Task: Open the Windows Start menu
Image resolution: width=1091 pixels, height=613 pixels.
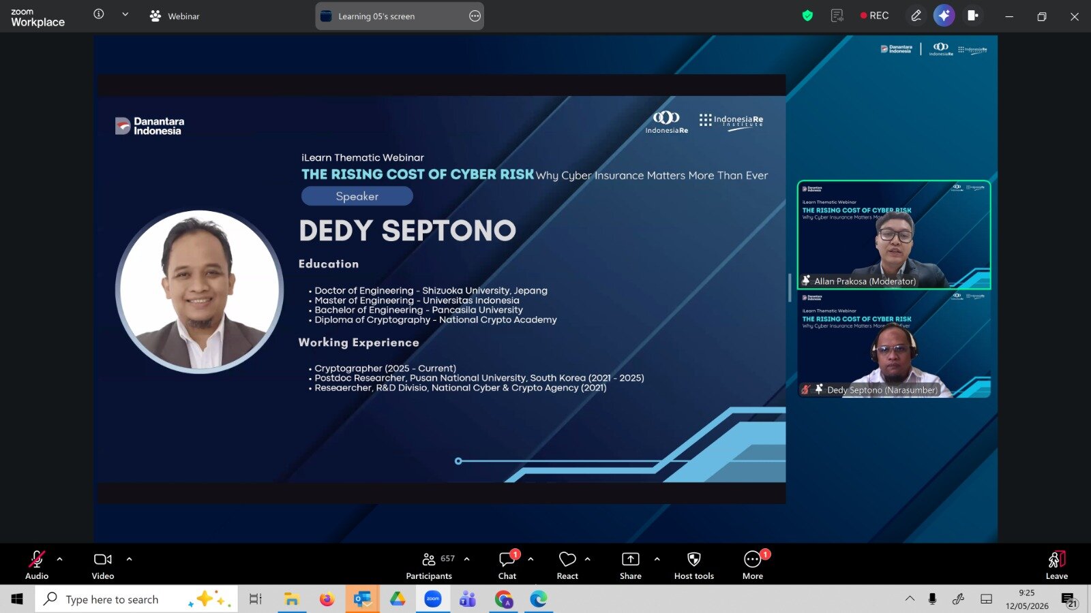Action: point(17,599)
